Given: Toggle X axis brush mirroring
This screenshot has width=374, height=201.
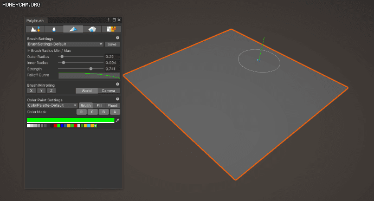Looking at the screenshot, I should [31, 91].
